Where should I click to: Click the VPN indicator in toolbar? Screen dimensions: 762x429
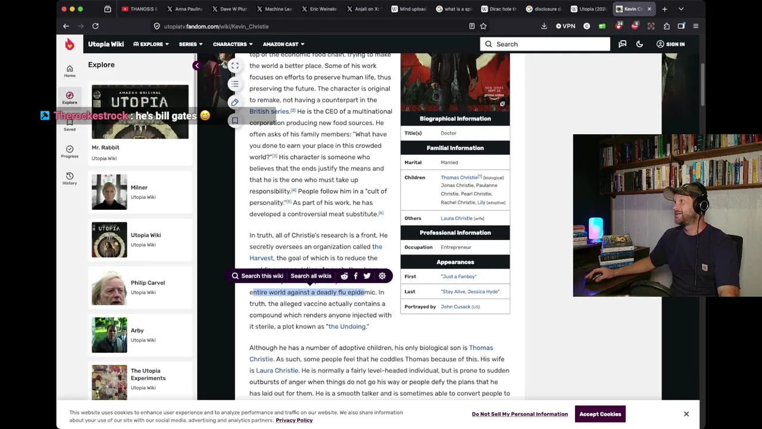(x=566, y=26)
